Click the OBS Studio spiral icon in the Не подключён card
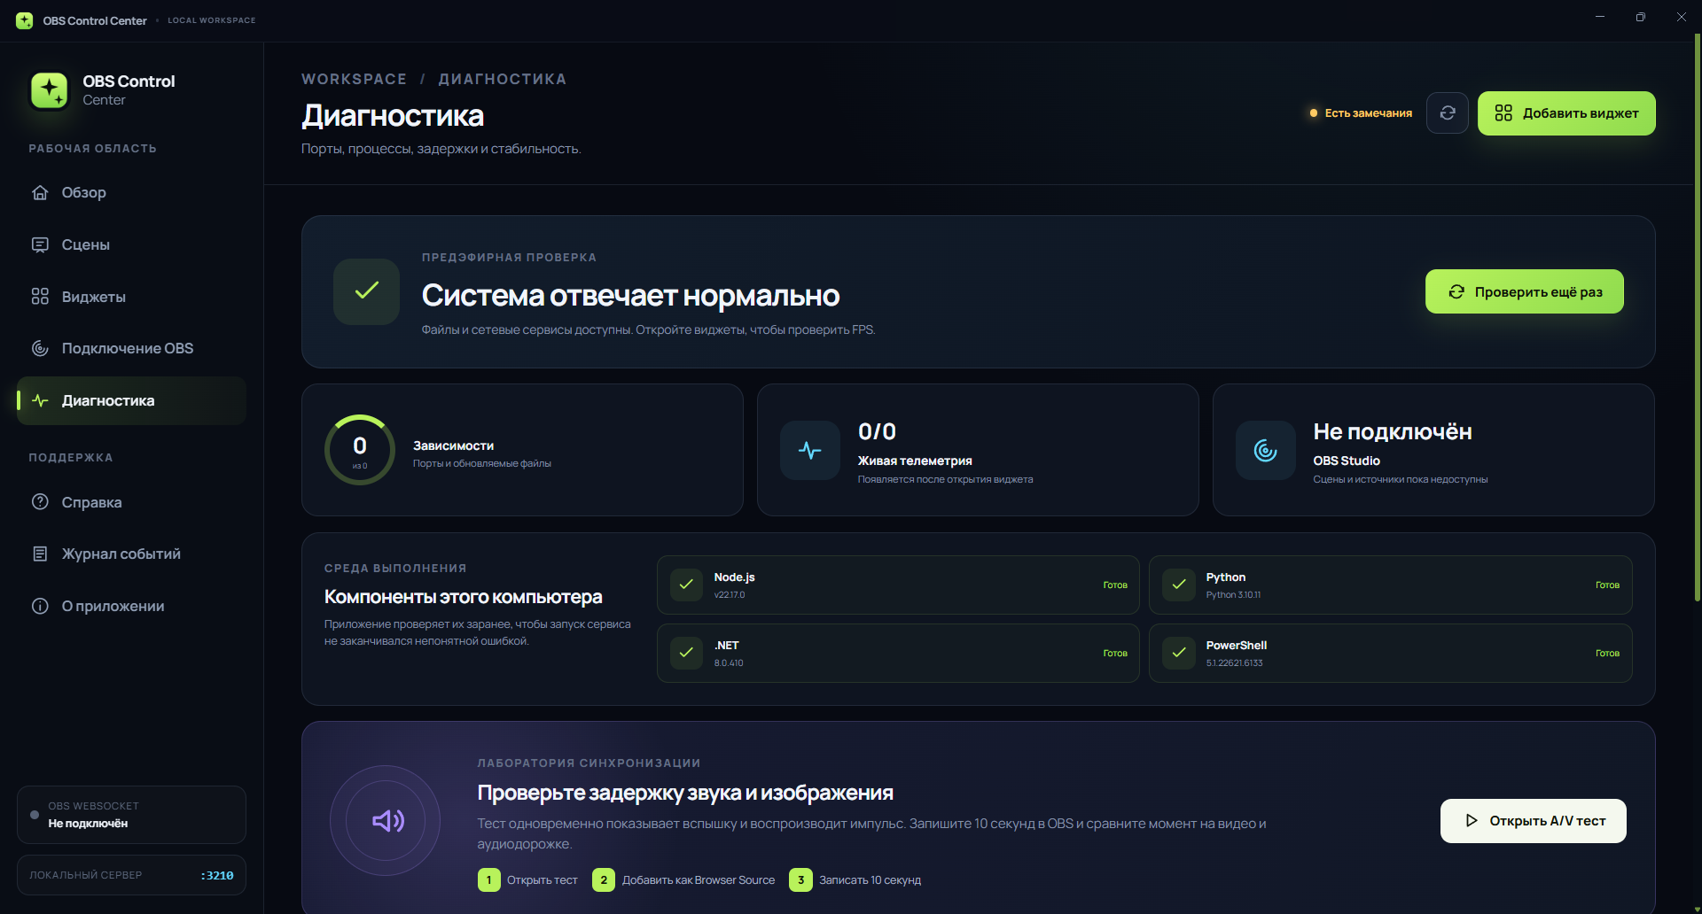The width and height of the screenshot is (1702, 914). click(1266, 450)
